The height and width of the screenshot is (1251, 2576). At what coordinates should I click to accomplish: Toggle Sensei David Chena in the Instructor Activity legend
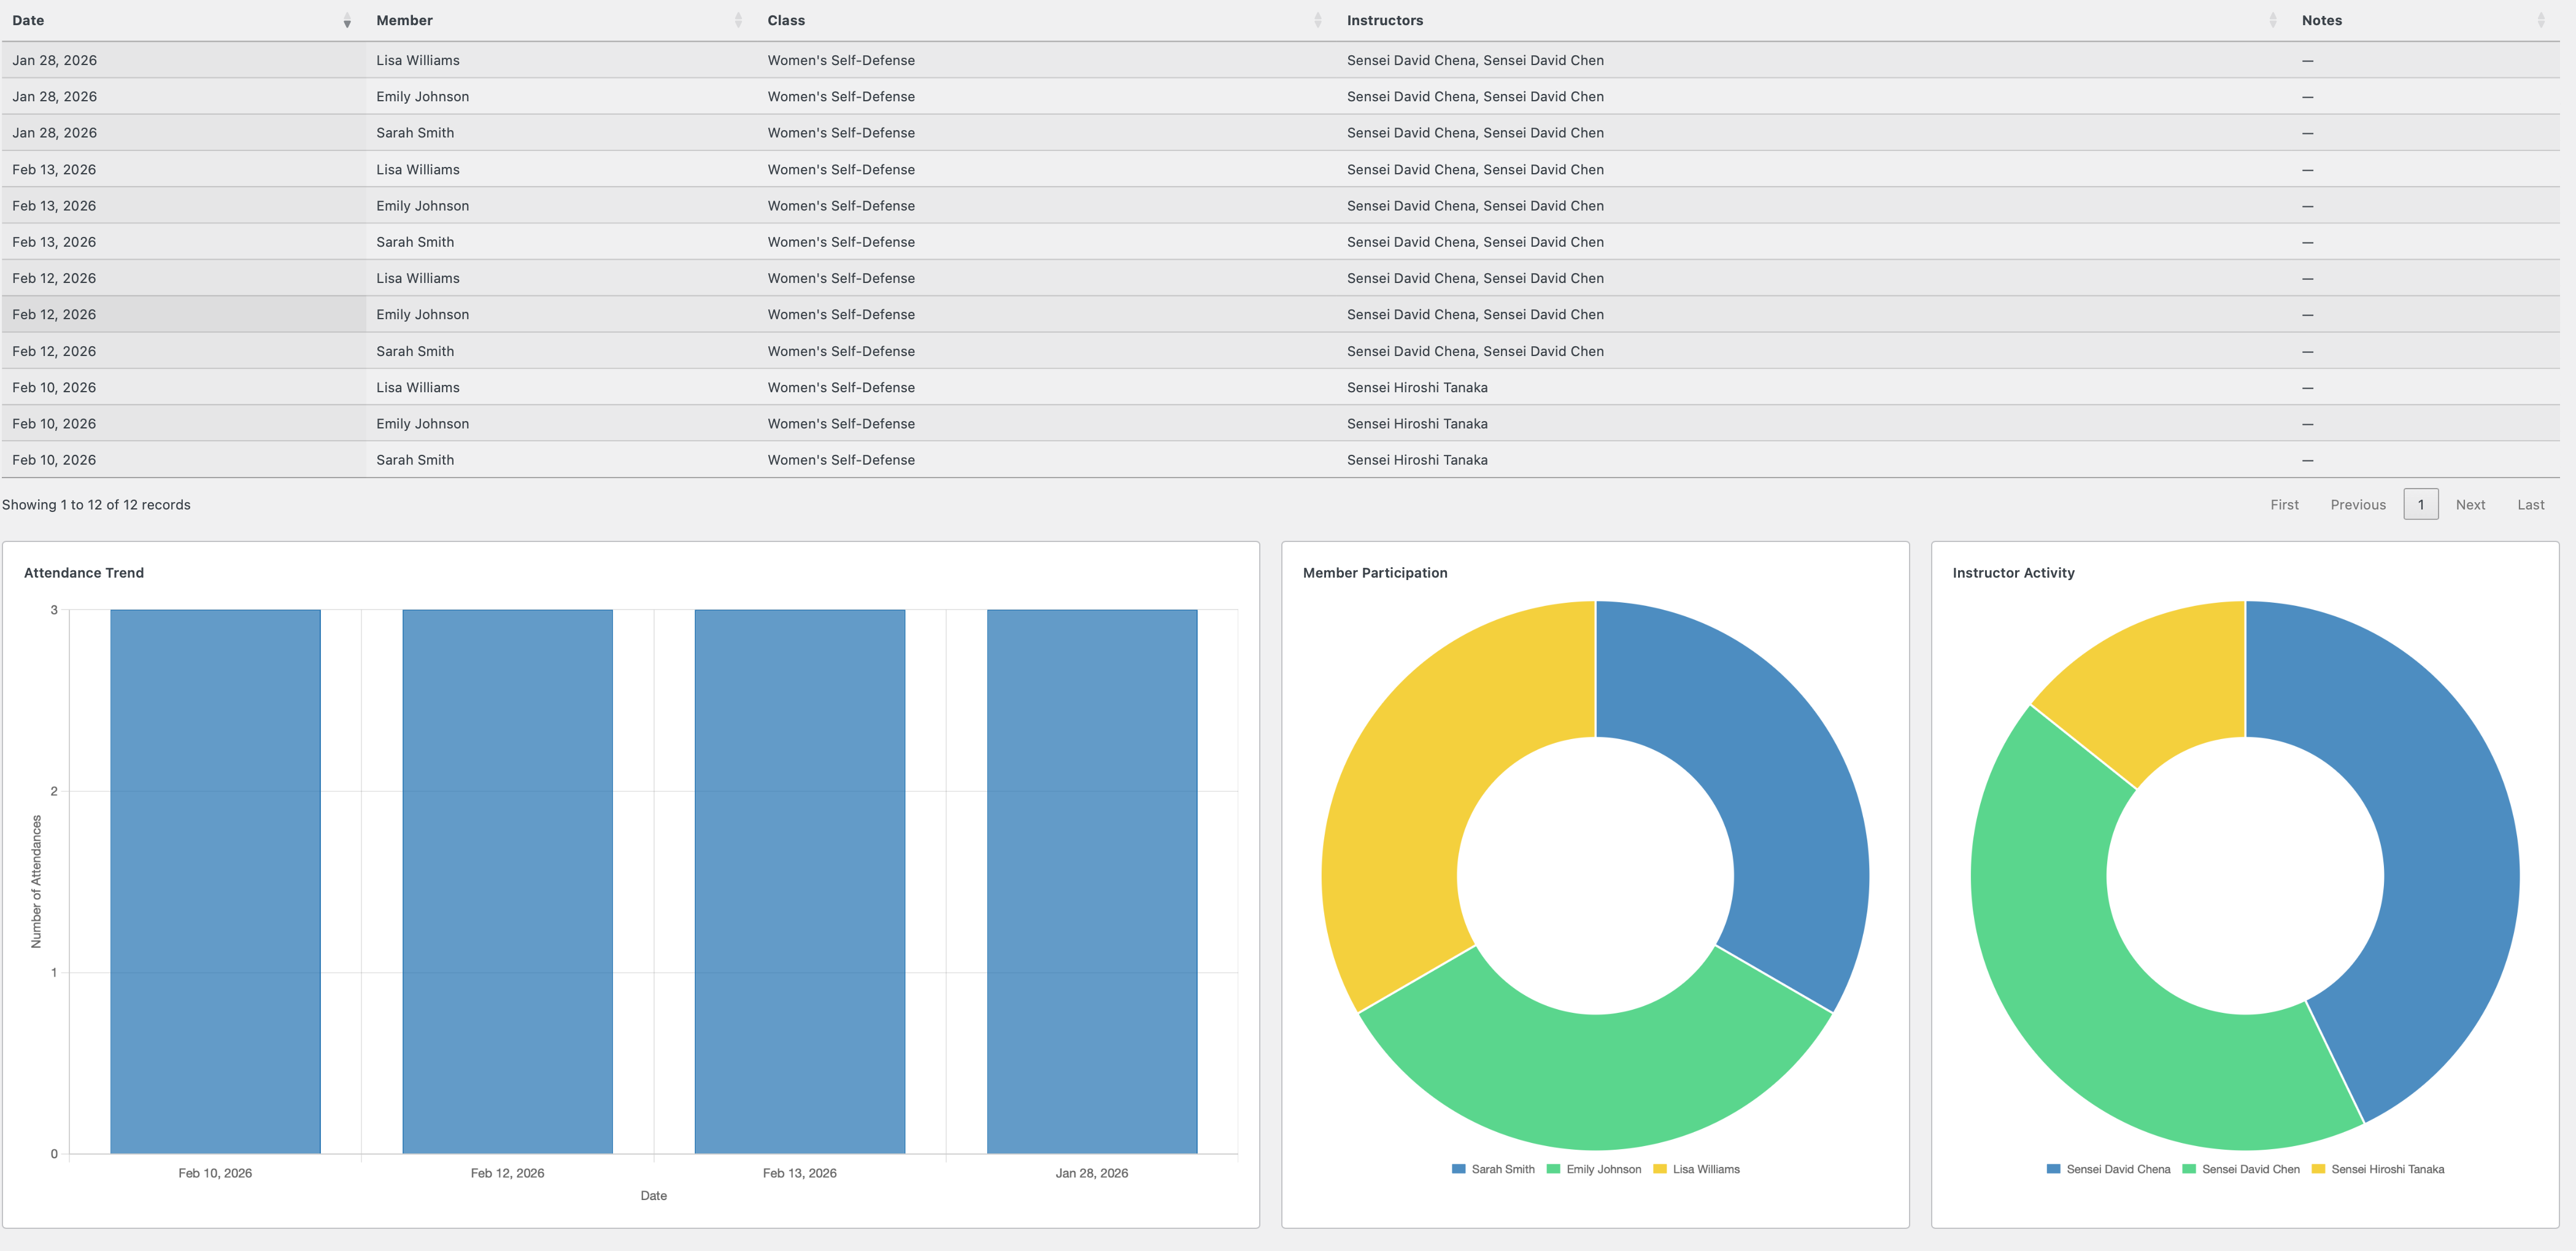pos(2110,1169)
